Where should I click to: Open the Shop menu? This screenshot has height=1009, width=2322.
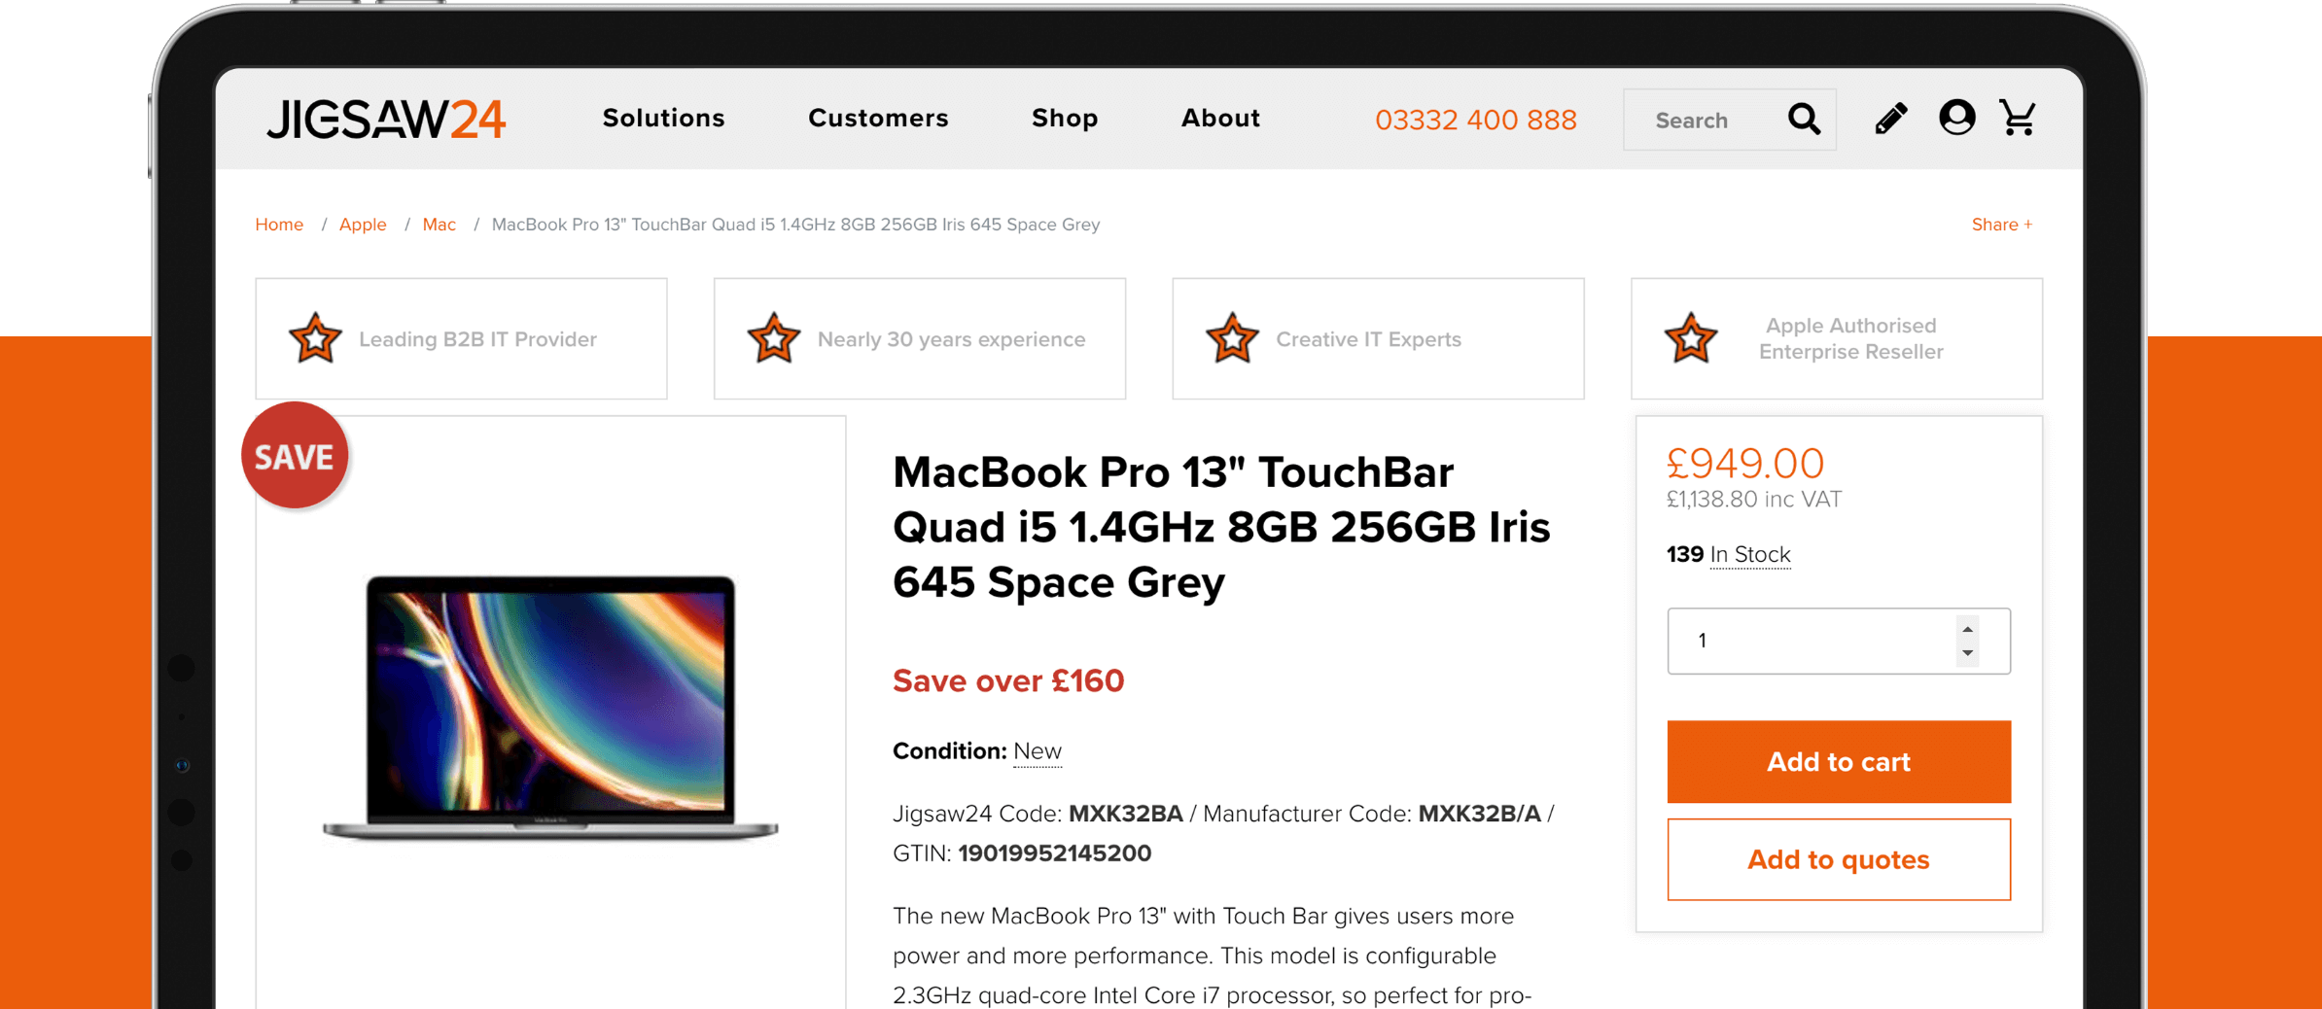1065,119
